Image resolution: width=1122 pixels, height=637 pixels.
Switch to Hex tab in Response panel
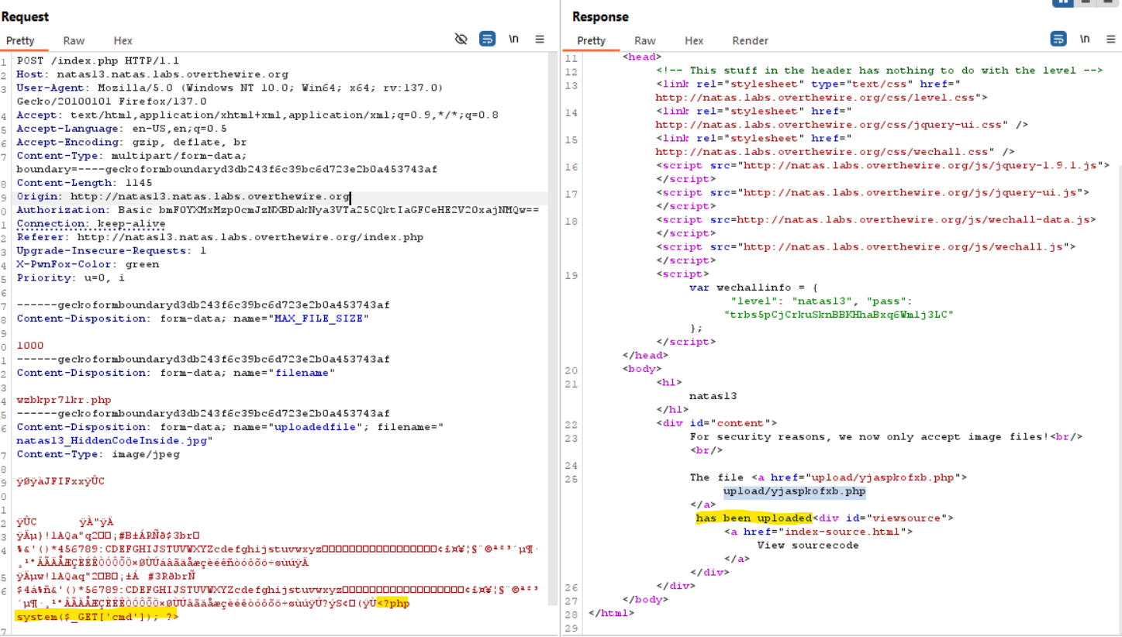pos(694,40)
